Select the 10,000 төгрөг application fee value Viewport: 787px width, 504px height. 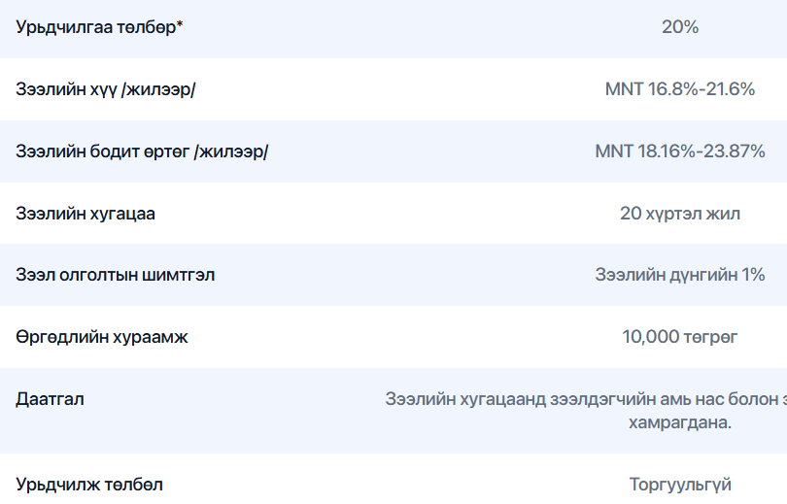680,337
